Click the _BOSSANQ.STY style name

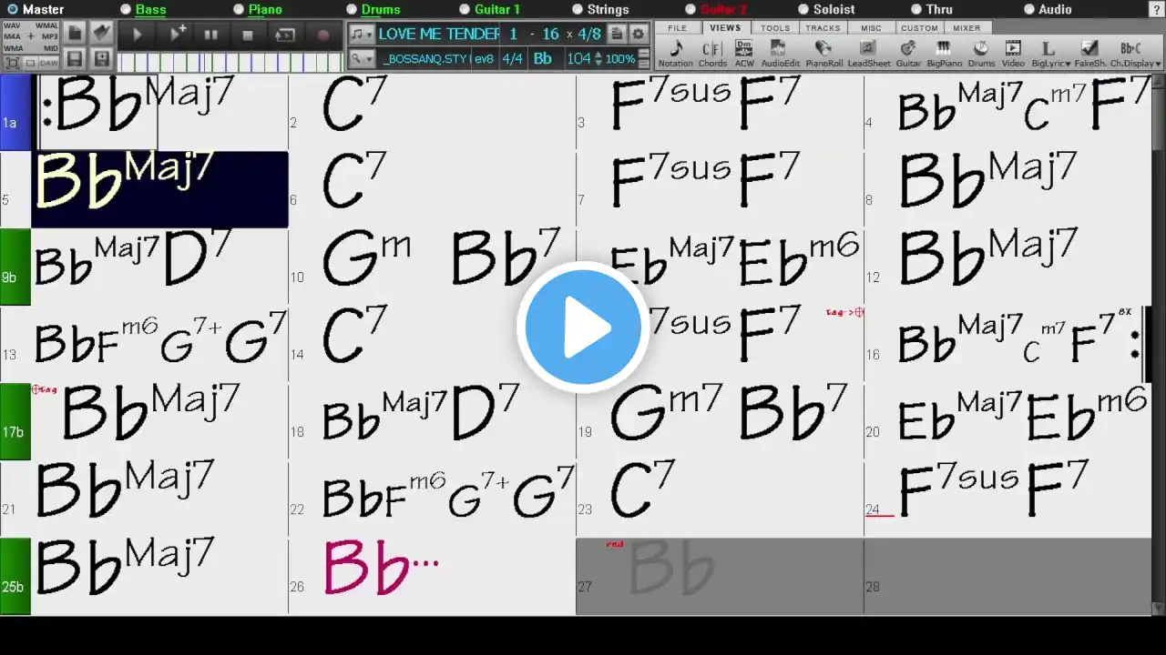point(424,59)
